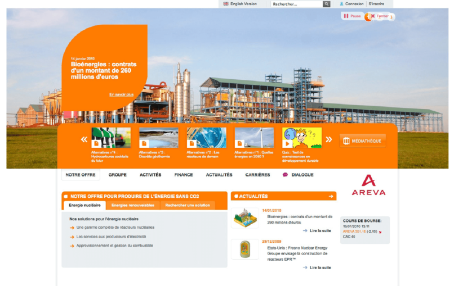Select the Energies renouvelables tab
The height and width of the screenshot is (286, 454).
132,206
